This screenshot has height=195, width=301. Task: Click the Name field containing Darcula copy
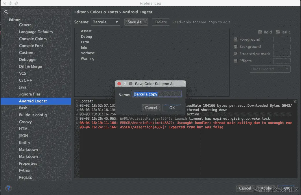click(x=157, y=94)
